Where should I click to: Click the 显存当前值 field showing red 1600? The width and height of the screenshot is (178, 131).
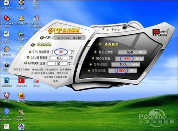(x=123, y=70)
